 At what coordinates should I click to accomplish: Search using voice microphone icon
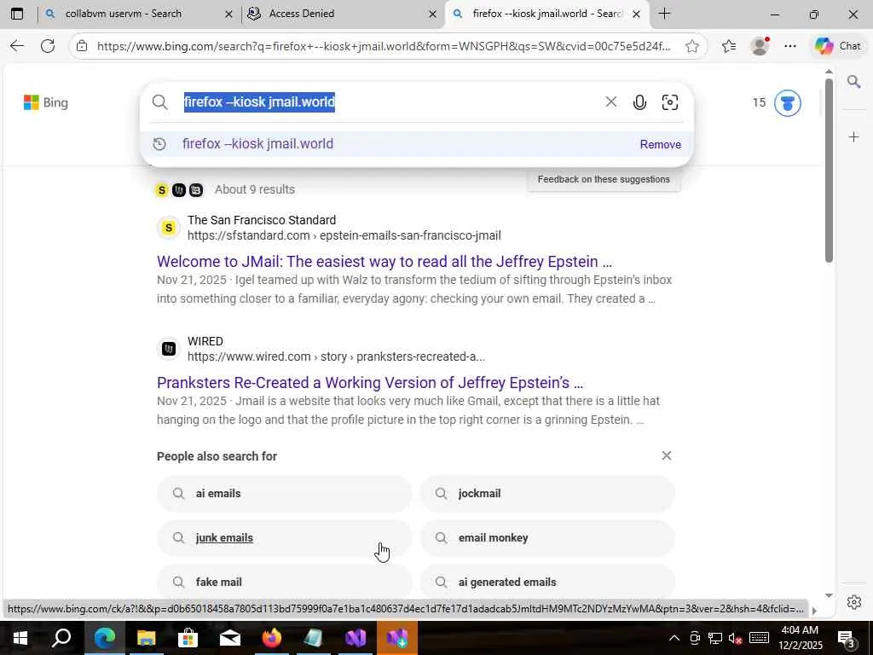click(x=639, y=102)
